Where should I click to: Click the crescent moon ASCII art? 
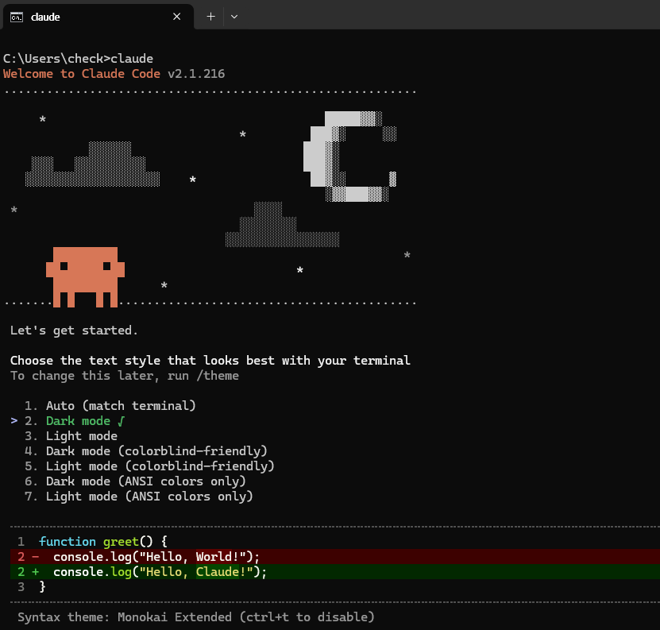[349, 157]
